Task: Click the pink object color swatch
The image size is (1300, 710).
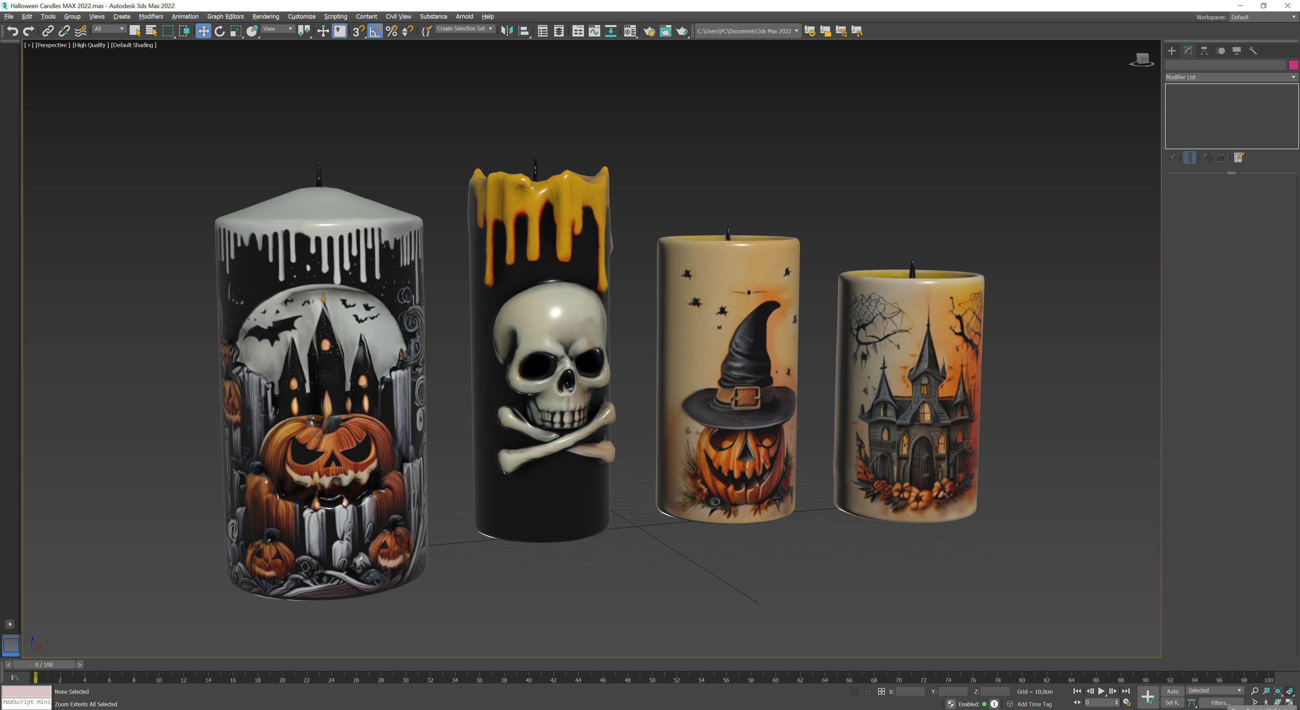Action: 1293,65
